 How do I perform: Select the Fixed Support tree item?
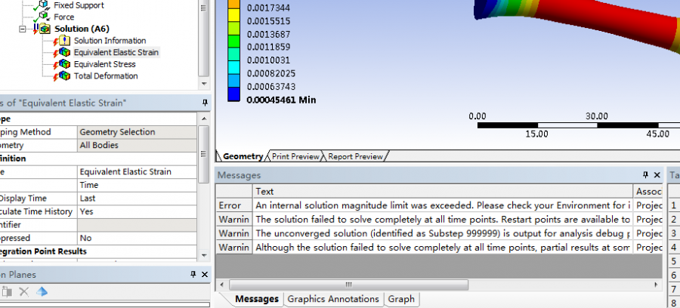point(79,5)
